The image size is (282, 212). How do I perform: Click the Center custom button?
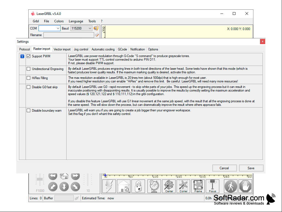169,186
